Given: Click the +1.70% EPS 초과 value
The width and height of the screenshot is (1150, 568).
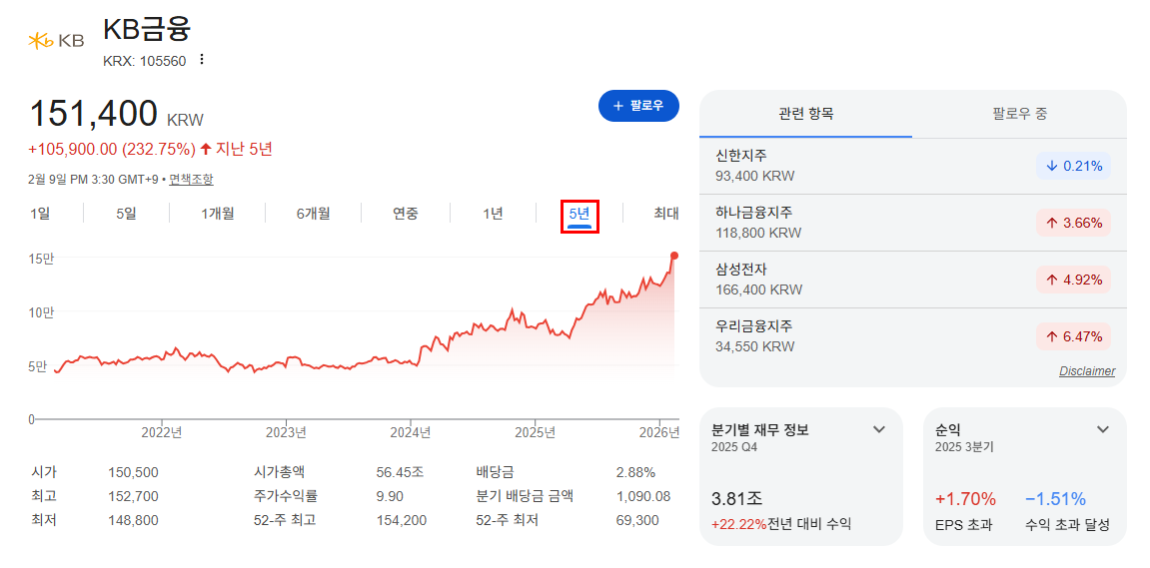Looking at the screenshot, I should [x=966, y=500].
